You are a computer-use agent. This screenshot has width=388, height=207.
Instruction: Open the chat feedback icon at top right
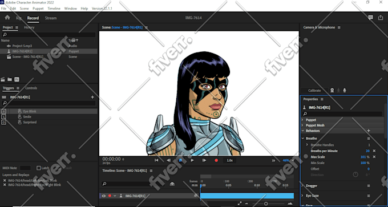click(x=370, y=18)
